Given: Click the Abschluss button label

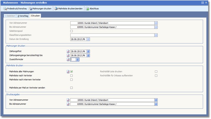Looking at the screenshot, I should click(94, 9).
